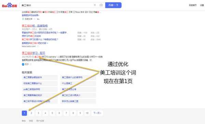Image resolution: width=205 pixels, height=124 pixels.
Task: Open the 查看更多同站结果 link
Action: coord(30,15)
